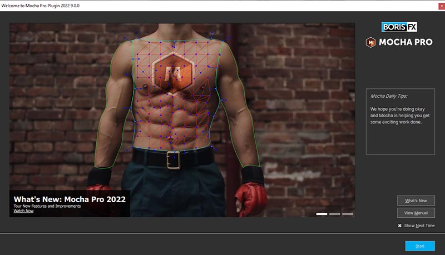The width and height of the screenshot is (445, 255).
Task: Click the What's New Mocha Pro 2022 banner image
Action: [x=182, y=120]
